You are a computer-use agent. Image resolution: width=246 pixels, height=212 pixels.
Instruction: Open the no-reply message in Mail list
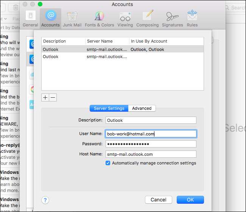point(10,154)
